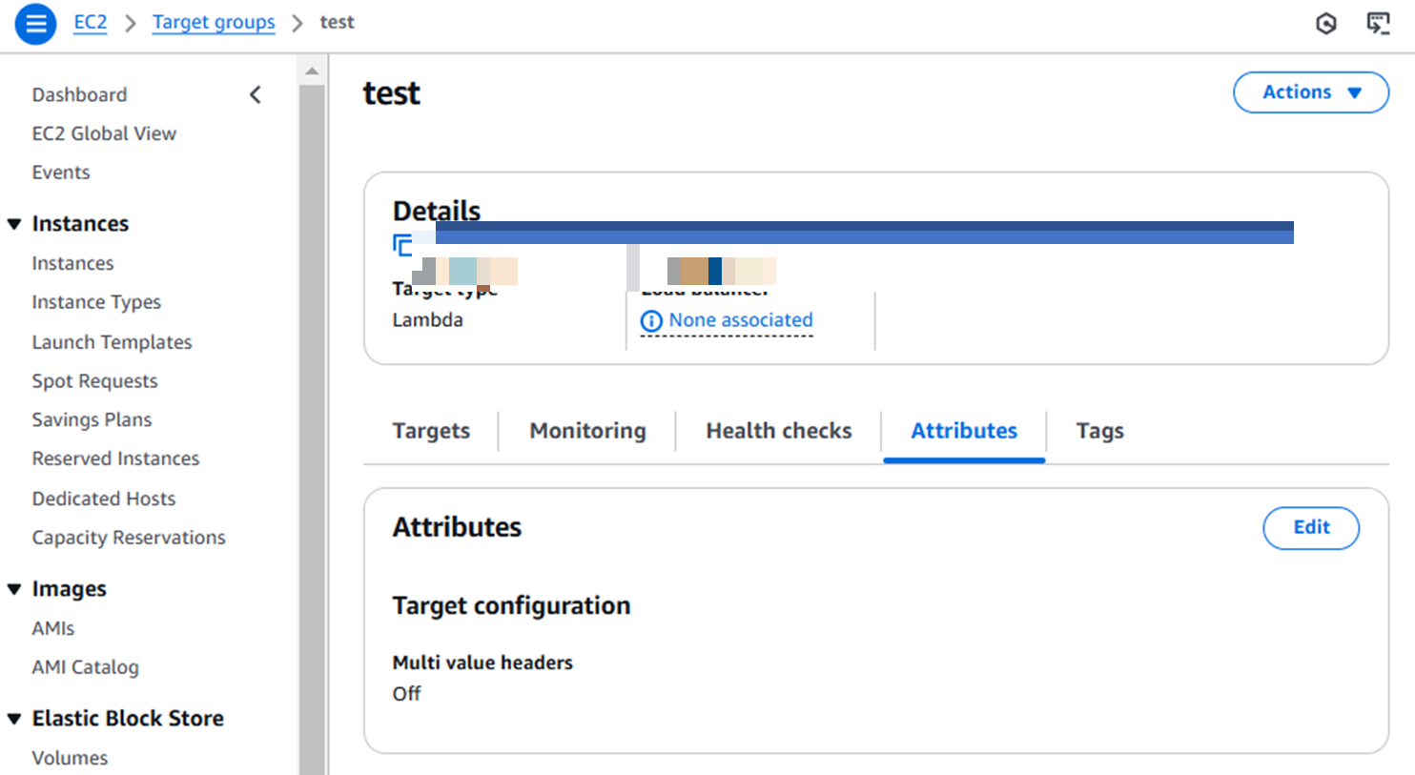Viewport: 1415px width, 775px height.
Task: Collapse the sidebar with the left chevron
Action: click(x=256, y=94)
